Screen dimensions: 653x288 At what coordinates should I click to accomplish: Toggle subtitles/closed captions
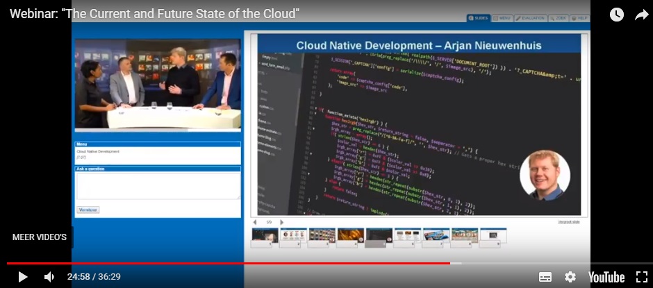click(x=545, y=277)
